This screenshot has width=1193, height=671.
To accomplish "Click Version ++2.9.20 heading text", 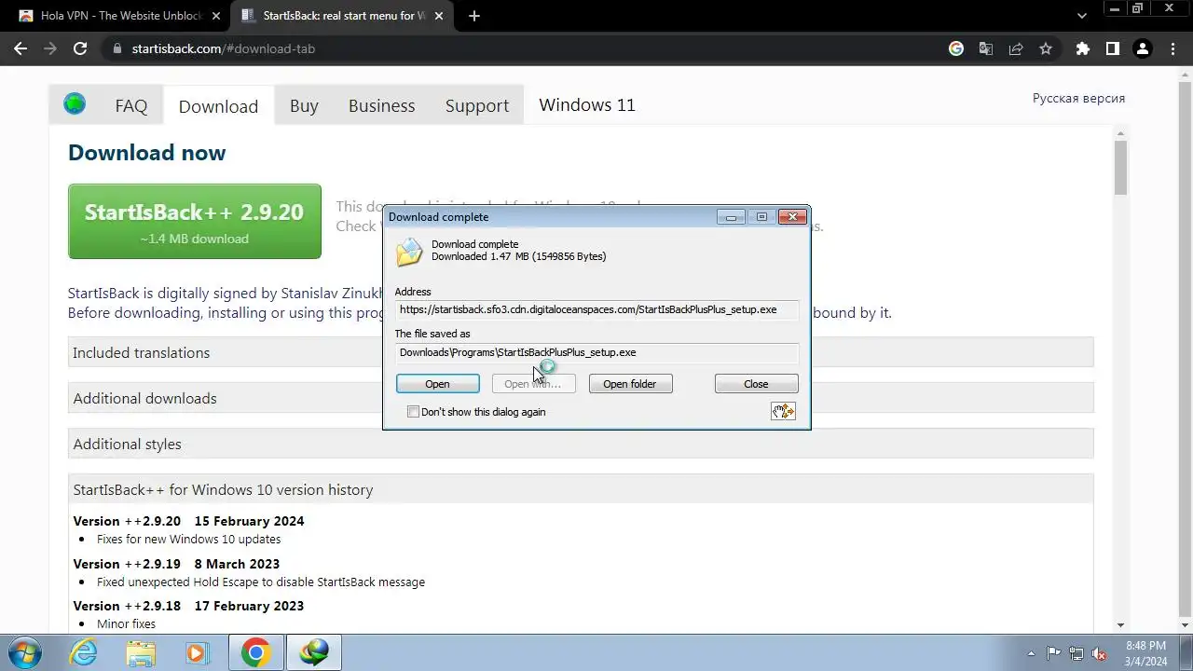I will pyautogui.click(x=127, y=521).
